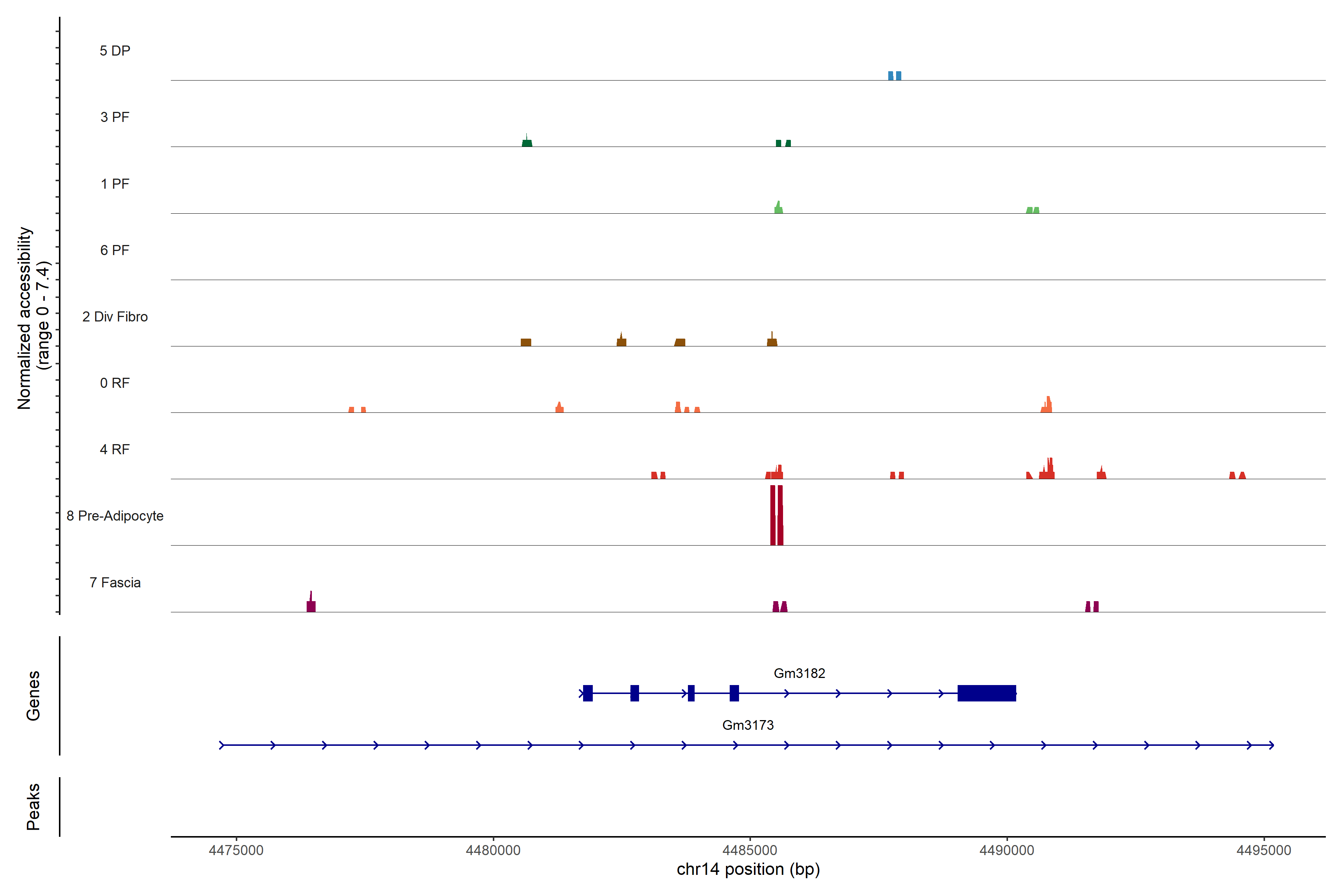Click the 8 Pre-Adipocyte track label

pos(115,516)
